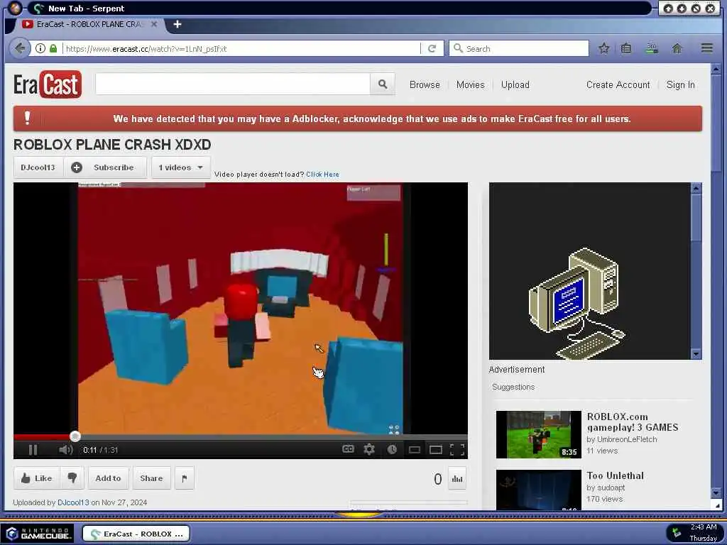The height and width of the screenshot is (545, 727).
Task: Open the Sign In link
Action: point(680,85)
